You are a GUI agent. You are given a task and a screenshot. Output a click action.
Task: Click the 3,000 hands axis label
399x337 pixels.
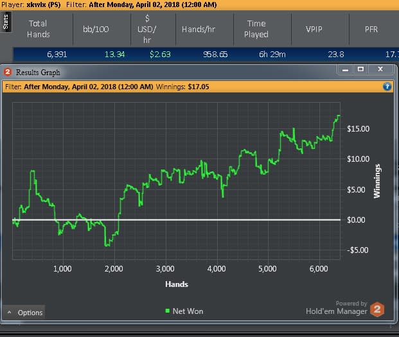[x=165, y=268]
